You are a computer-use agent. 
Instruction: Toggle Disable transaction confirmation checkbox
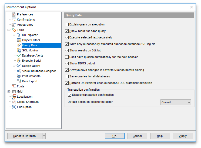pos(69,95)
